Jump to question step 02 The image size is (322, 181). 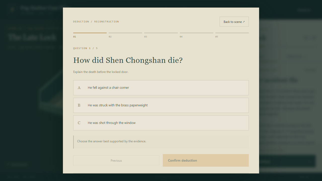click(x=125, y=35)
